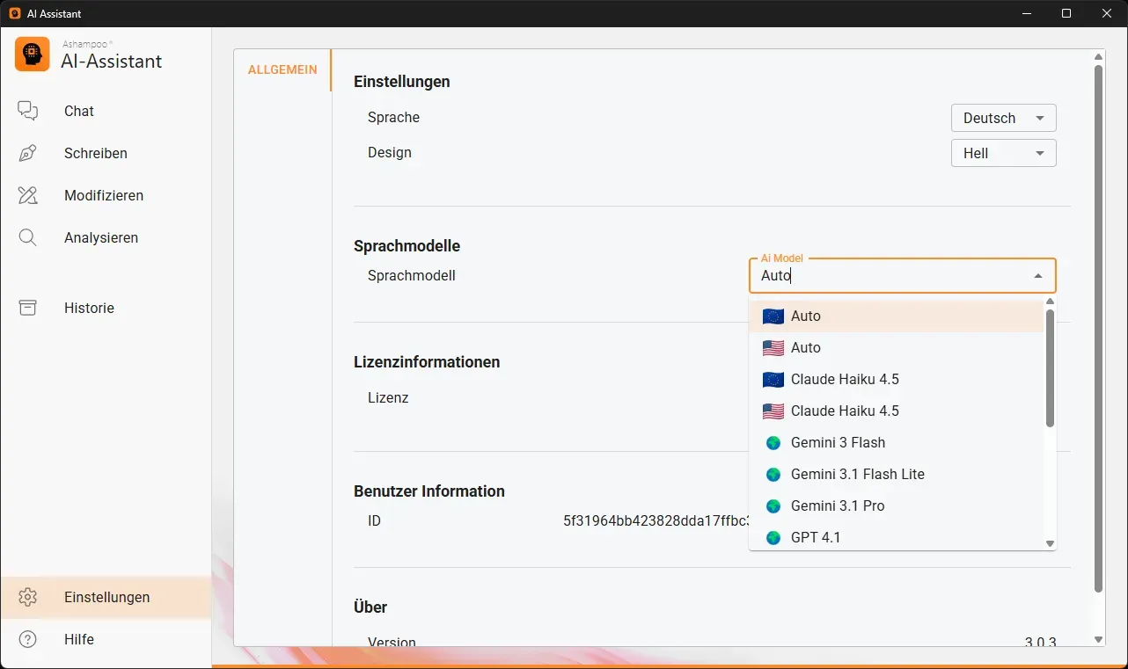Click the small app icon in title bar
1128x669 pixels.
point(15,13)
